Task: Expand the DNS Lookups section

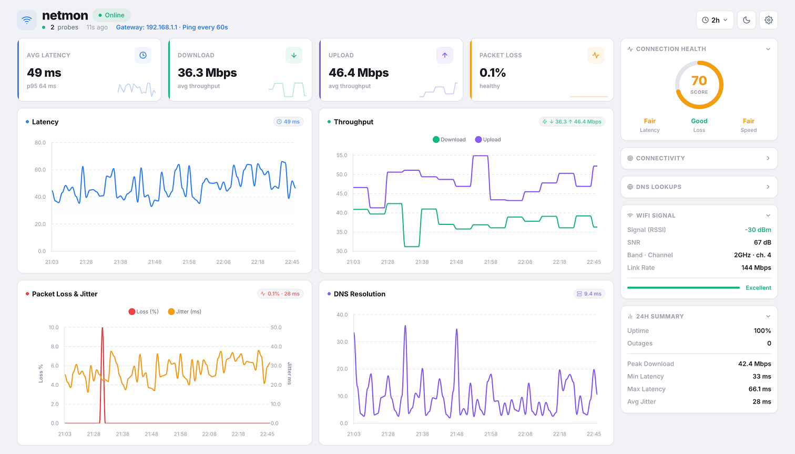Action: pos(699,187)
